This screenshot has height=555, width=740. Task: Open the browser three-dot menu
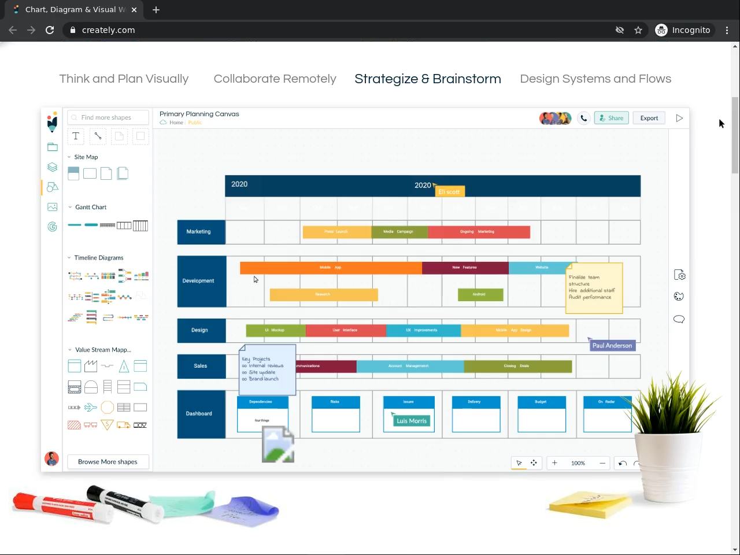[x=727, y=30]
